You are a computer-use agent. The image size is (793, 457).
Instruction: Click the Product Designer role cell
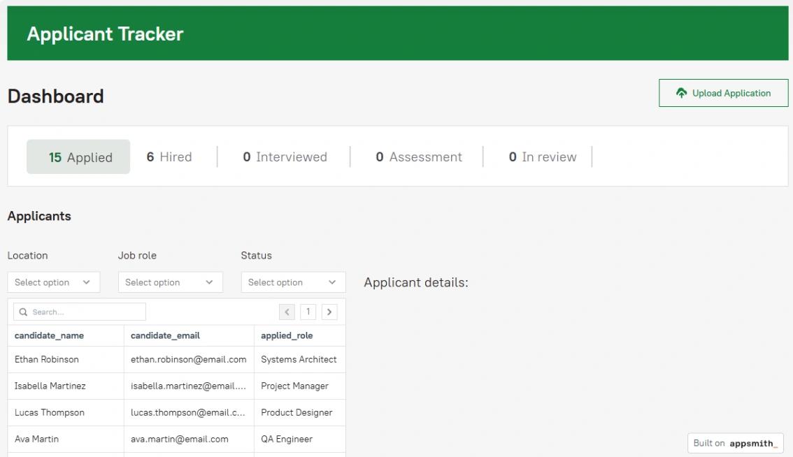(300, 412)
